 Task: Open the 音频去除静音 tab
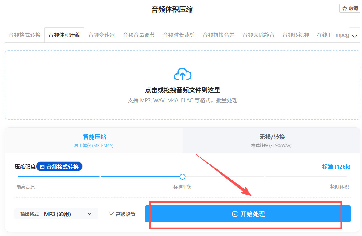click(x=259, y=35)
